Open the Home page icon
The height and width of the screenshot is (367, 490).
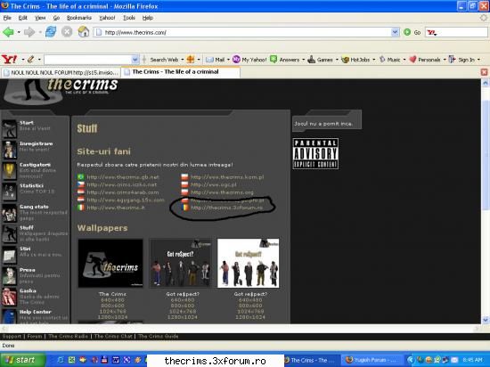(x=84, y=32)
